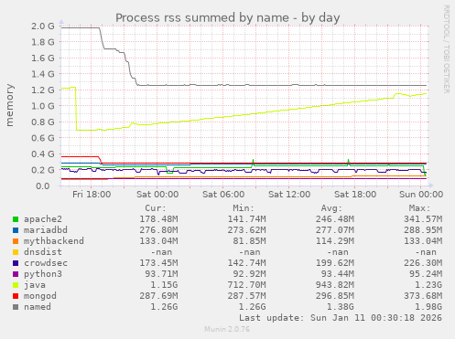Select the mythbackend legend label

pyautogui.click(x=54, y=241)
